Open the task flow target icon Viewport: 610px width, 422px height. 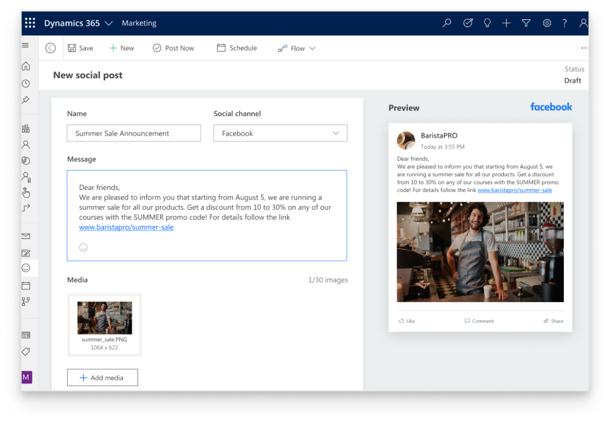468,23
